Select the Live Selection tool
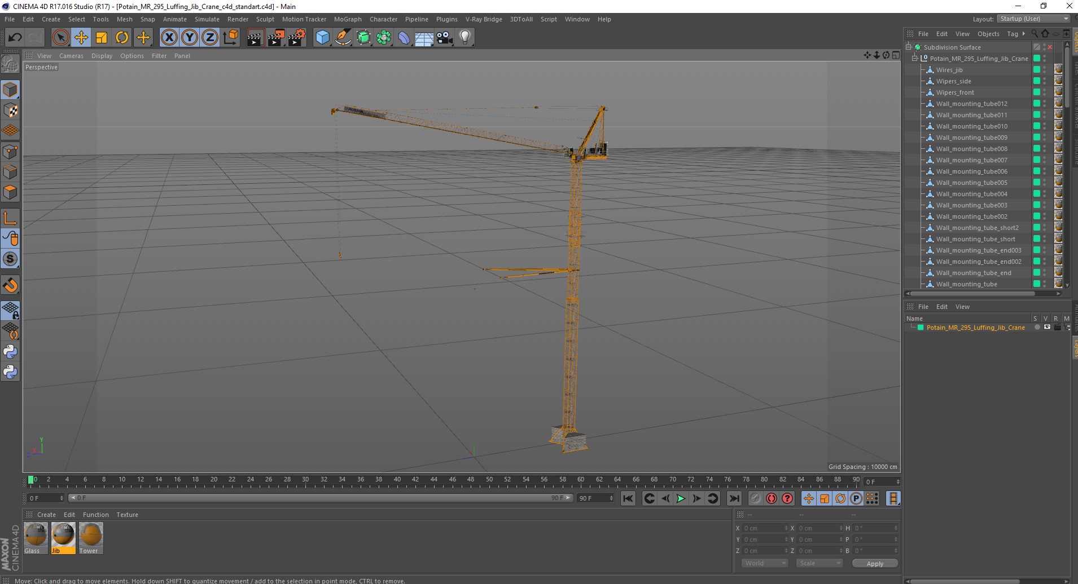 click(60, 38)
